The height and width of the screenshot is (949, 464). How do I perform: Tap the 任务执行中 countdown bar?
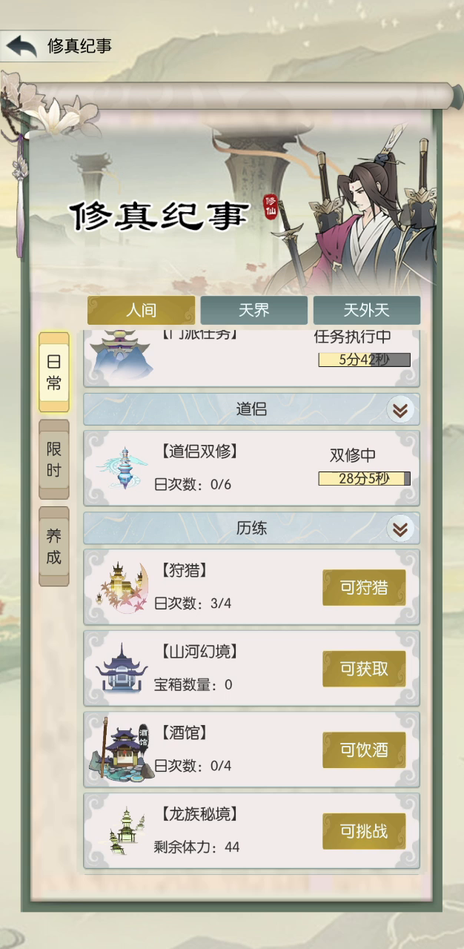coord(364,360)
